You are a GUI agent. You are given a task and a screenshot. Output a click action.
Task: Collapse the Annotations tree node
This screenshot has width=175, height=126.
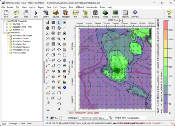point(4,33)
